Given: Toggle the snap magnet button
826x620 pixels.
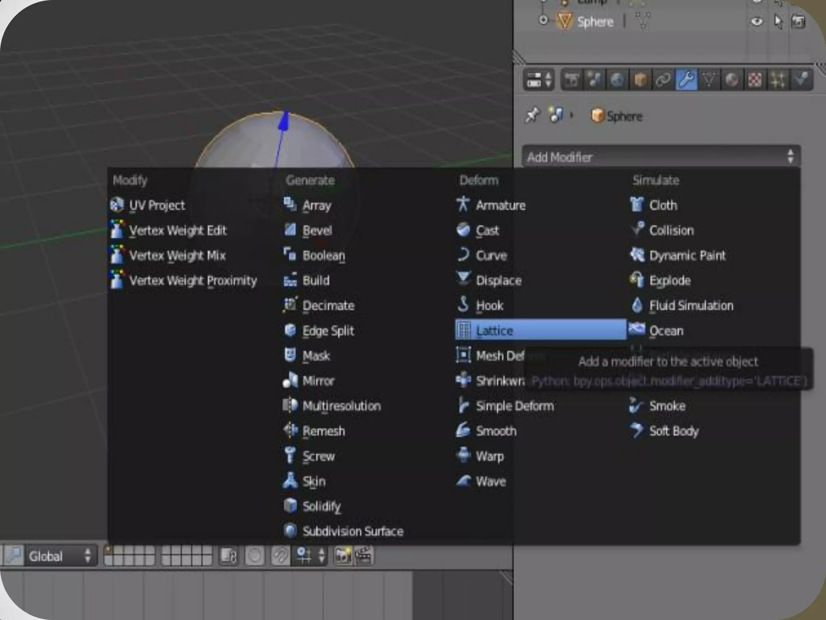Looking at the screenshot, I should (x=280, y=556).
